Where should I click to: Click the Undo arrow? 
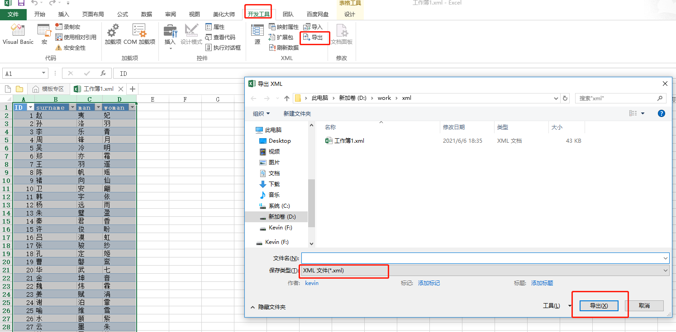[35, 3]
